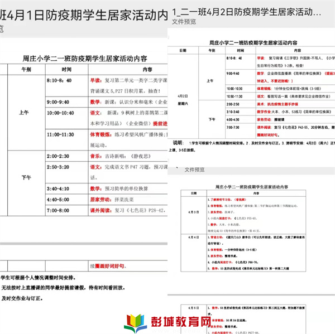The width and height of the screenshot is (335, 334).
Task: Click the '日期' header in the April 3 table
Action: pyautogui.click(x=194, y=193)
